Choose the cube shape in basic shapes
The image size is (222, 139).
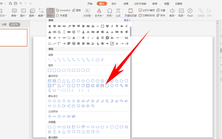pos(83,85)
